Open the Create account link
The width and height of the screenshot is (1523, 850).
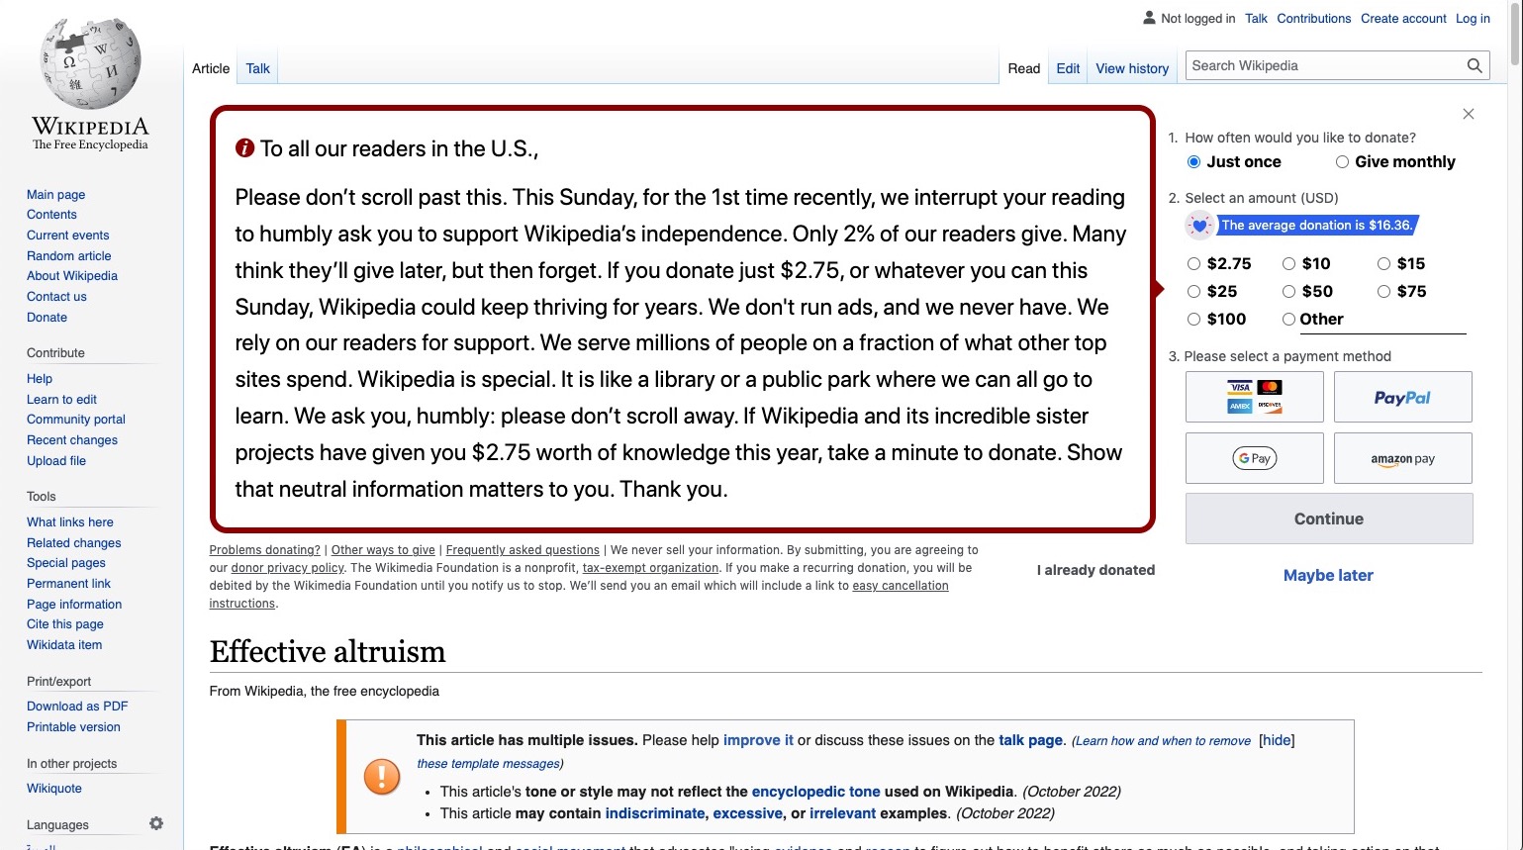coord(1403,18)
